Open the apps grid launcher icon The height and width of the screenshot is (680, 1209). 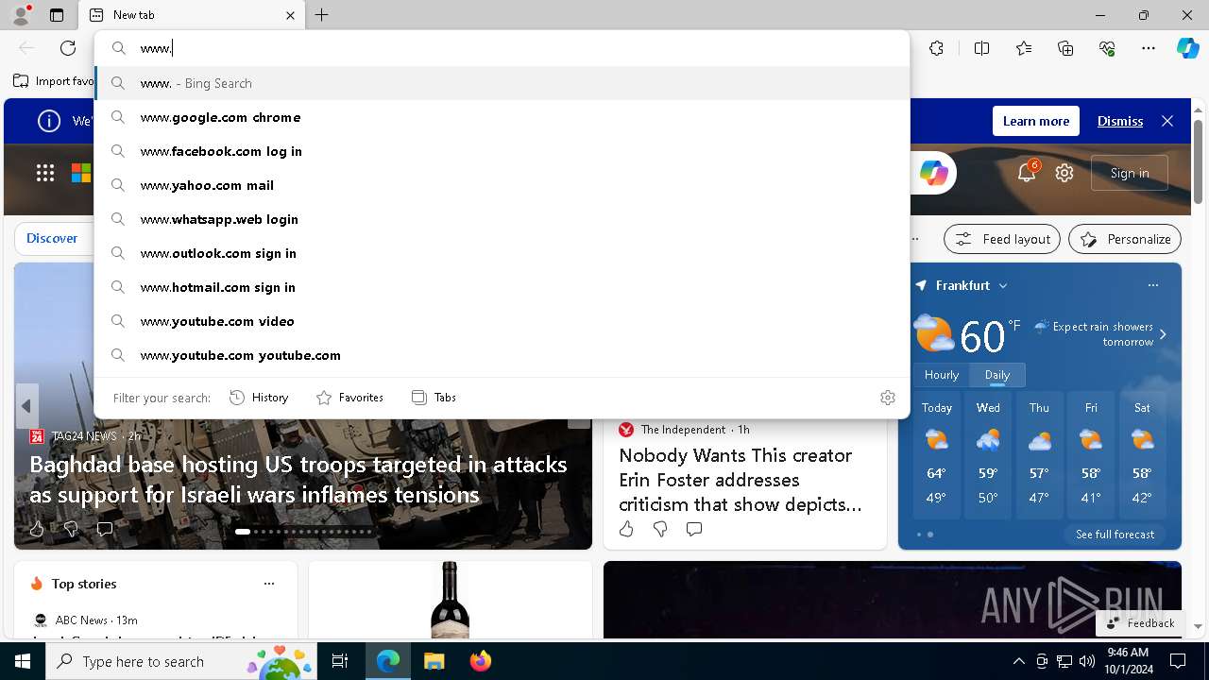(45, 173)
